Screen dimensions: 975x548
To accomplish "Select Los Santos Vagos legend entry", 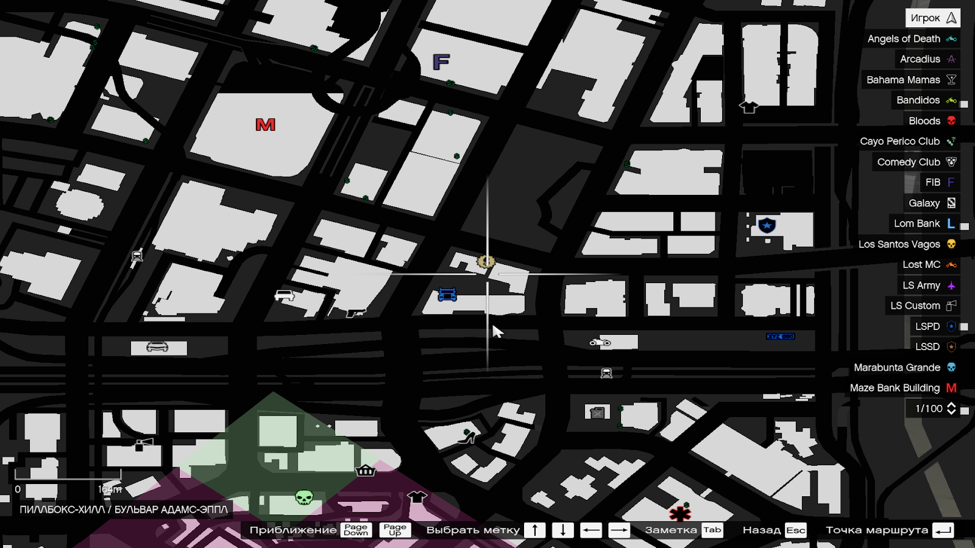I will pyautogui.click(x=907, y=244).
